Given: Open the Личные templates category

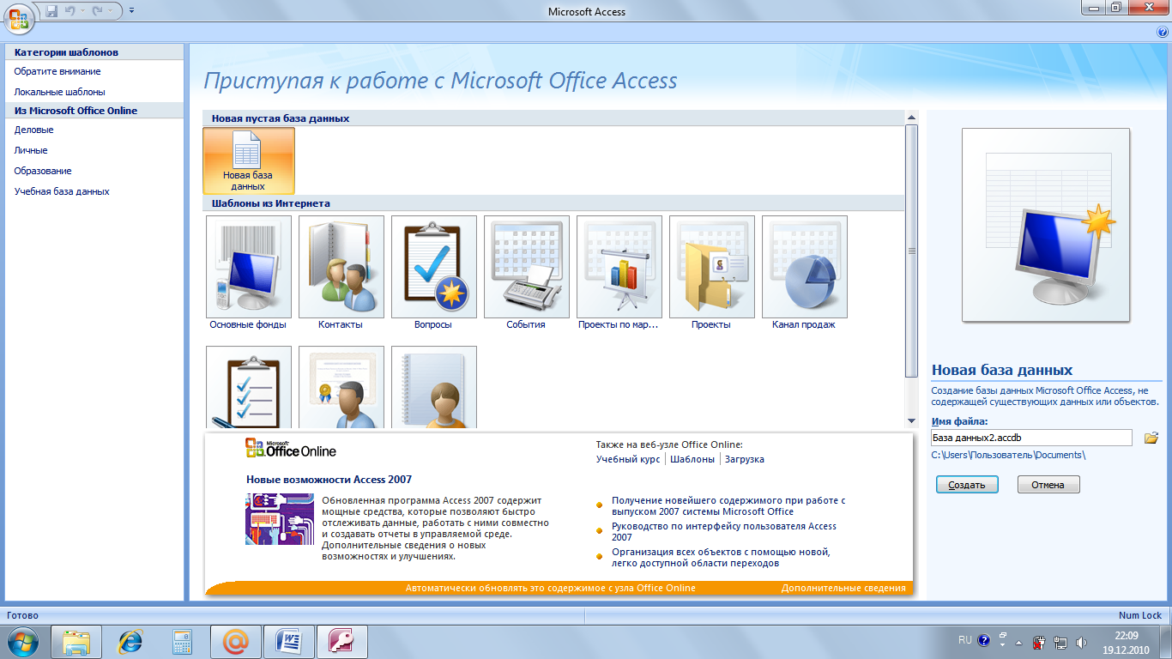Looking at the screenshot, I should click(31, 150).
